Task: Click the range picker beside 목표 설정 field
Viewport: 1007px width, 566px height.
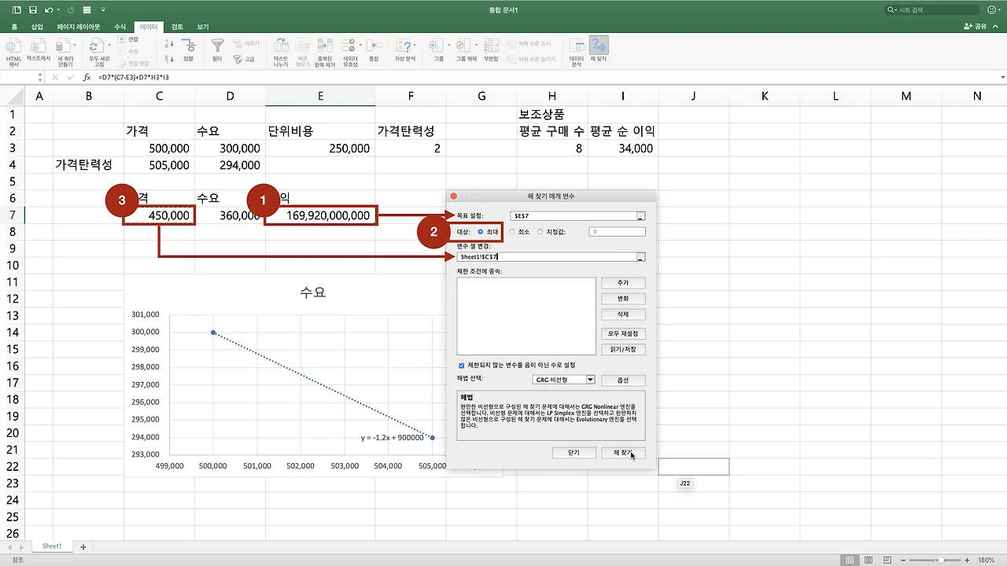Action: (x=641, y=215)
